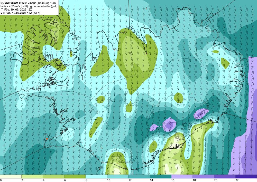Select the 2–4 m/s light green legend swatch
Viewport: 257px width, 182px height.
tap(32, 177)
